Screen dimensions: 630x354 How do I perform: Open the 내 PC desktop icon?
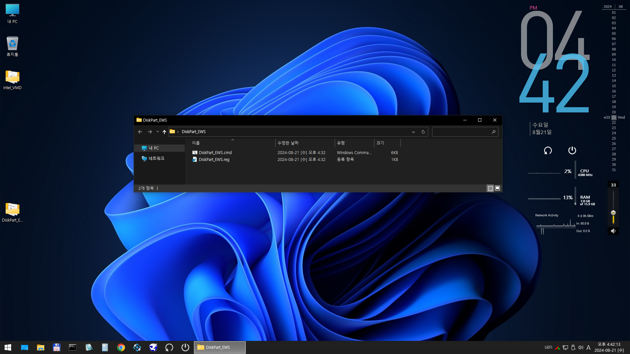(x=12, y=14)
